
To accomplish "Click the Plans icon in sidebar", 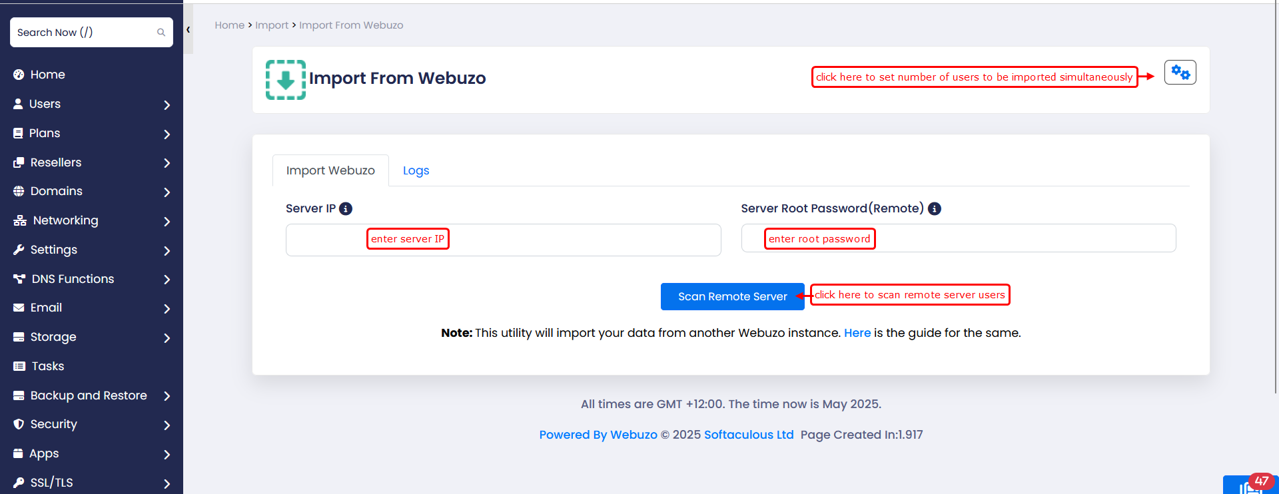I will pyautogui.click(x=18, y=133).
